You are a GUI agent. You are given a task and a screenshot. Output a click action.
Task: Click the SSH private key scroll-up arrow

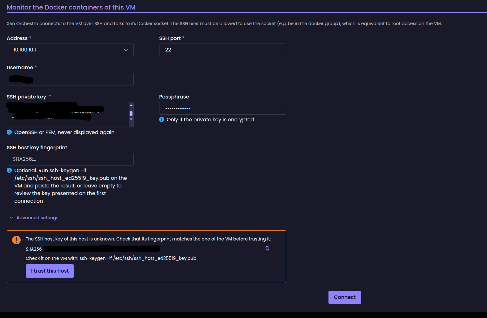tap(131, 105)
